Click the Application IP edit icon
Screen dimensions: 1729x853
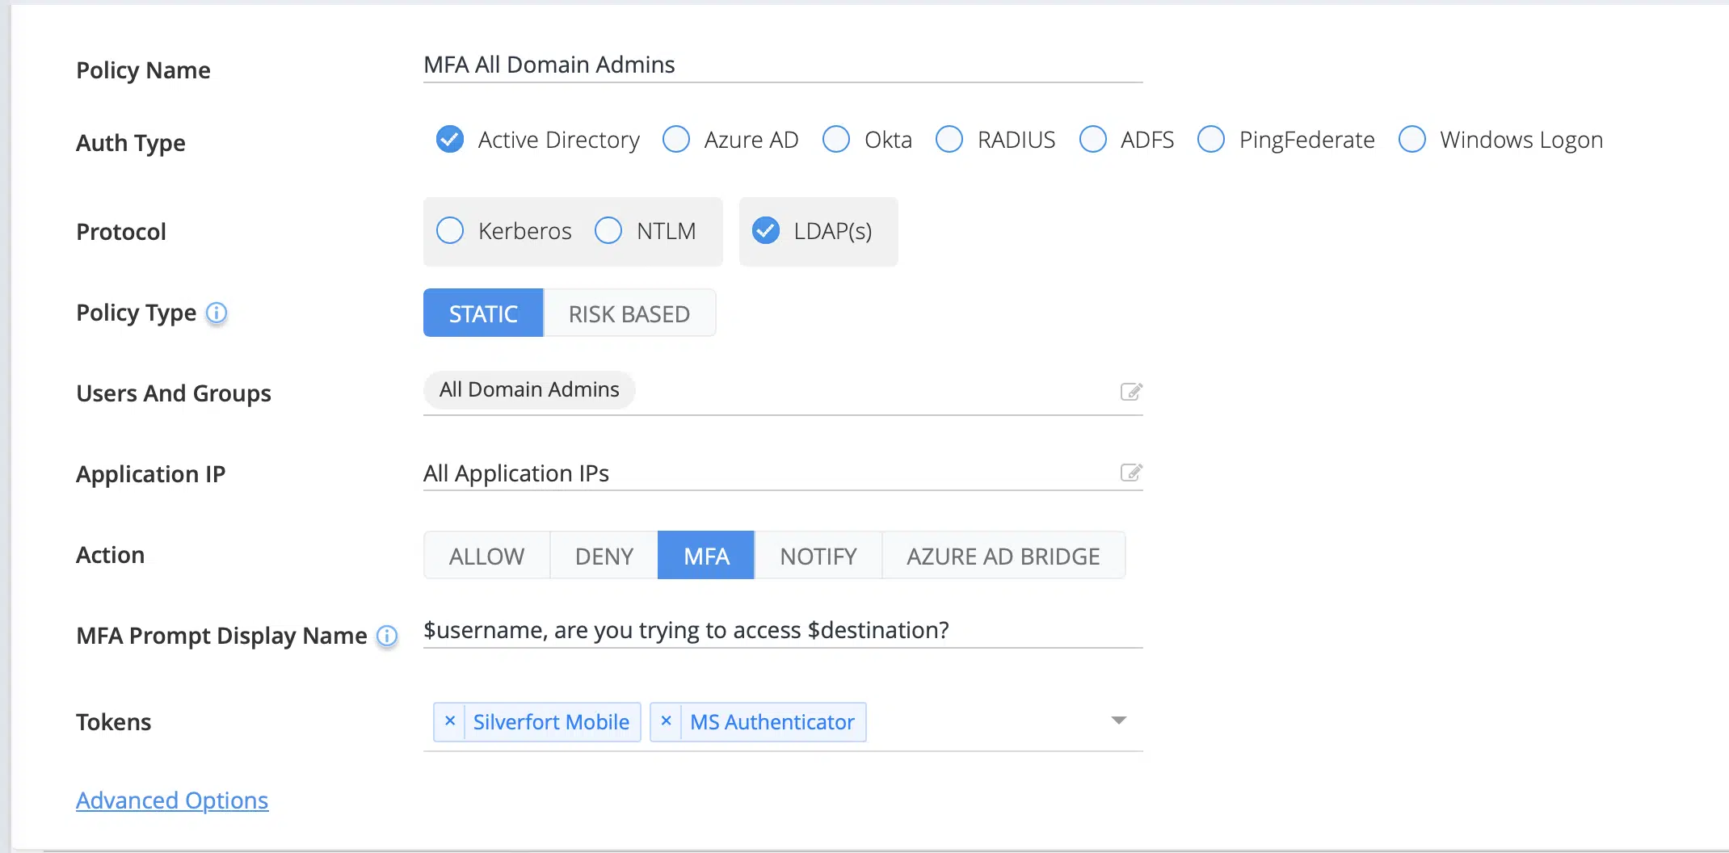point(1130,473)
